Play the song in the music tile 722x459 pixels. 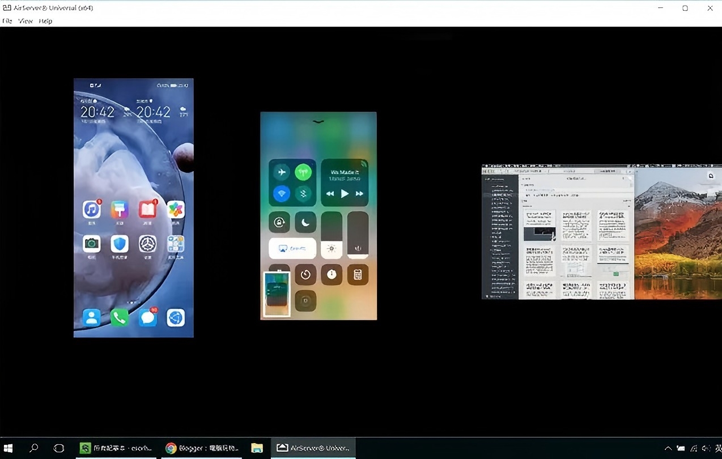345,194
